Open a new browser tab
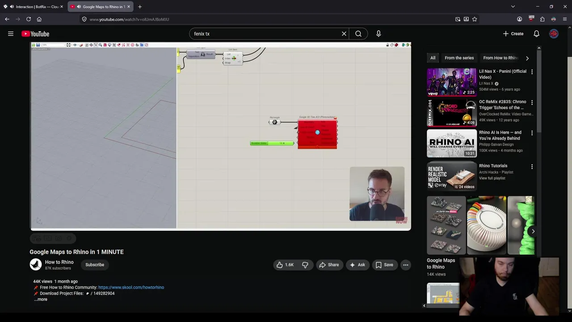The image size is (572, 322). [x=140, y=7]
